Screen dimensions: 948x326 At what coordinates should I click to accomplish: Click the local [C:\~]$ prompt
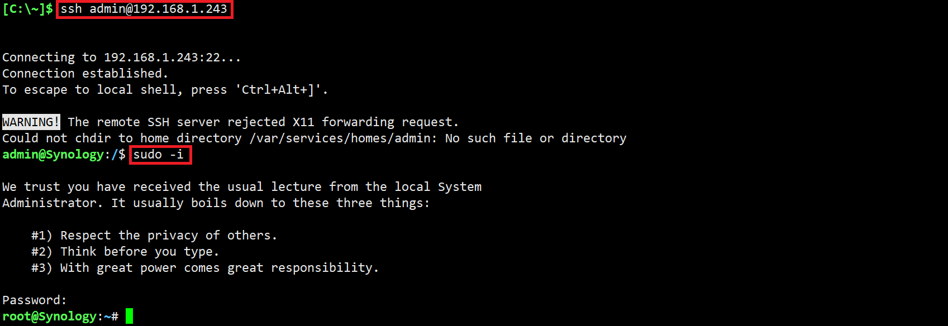point(27,9)
